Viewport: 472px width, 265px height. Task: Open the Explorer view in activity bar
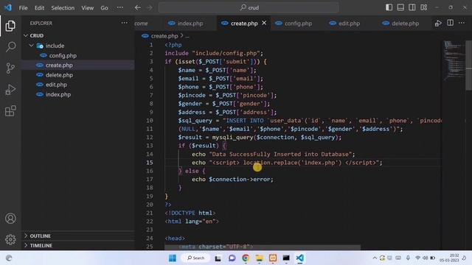click(10, 26)
